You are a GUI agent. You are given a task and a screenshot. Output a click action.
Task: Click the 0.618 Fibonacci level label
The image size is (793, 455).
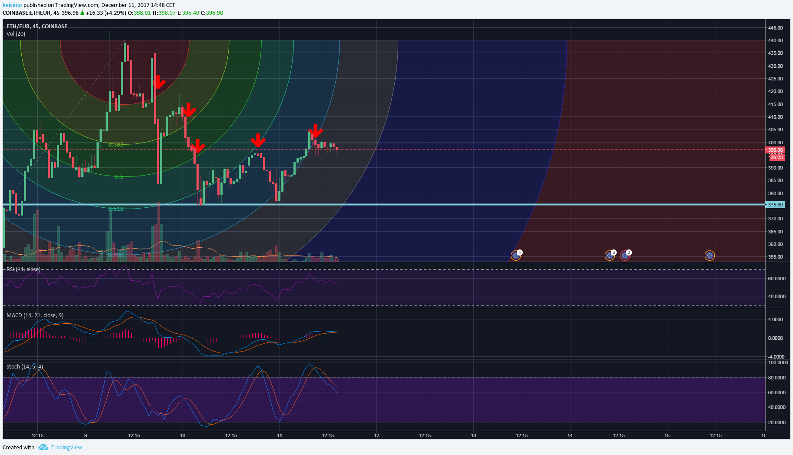pyautogui.click(x=116, y=209)
